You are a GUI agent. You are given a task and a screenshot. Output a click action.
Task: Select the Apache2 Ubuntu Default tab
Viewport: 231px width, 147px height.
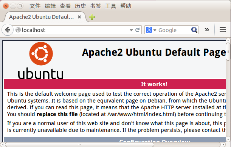click(45, 17)
